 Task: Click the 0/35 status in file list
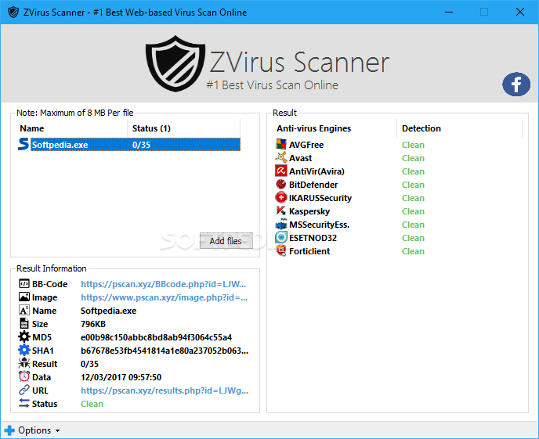point(141,145)
